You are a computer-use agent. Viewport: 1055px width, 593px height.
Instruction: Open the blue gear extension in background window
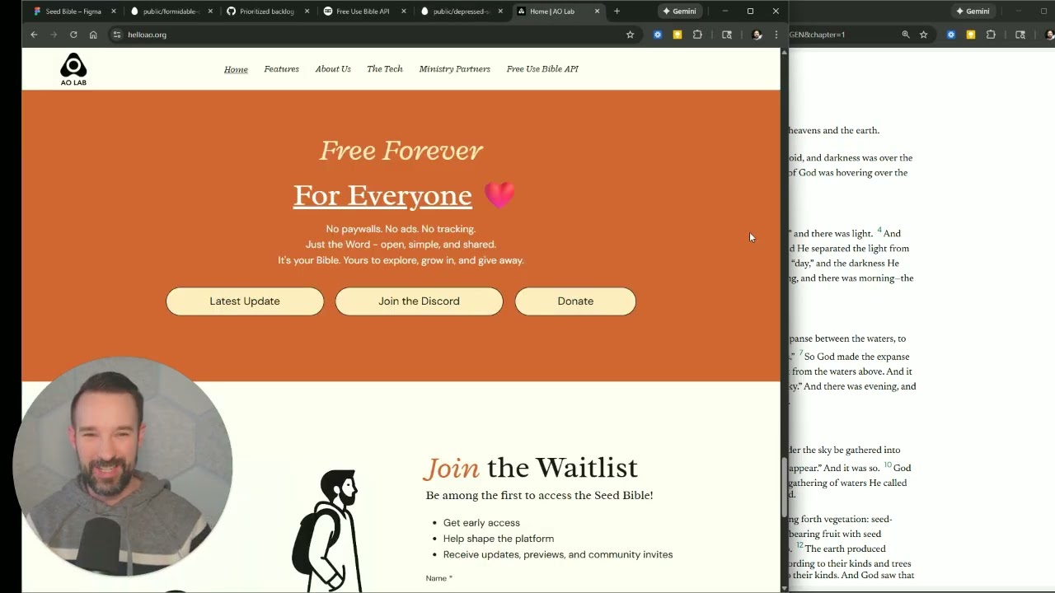click(951, 35)
